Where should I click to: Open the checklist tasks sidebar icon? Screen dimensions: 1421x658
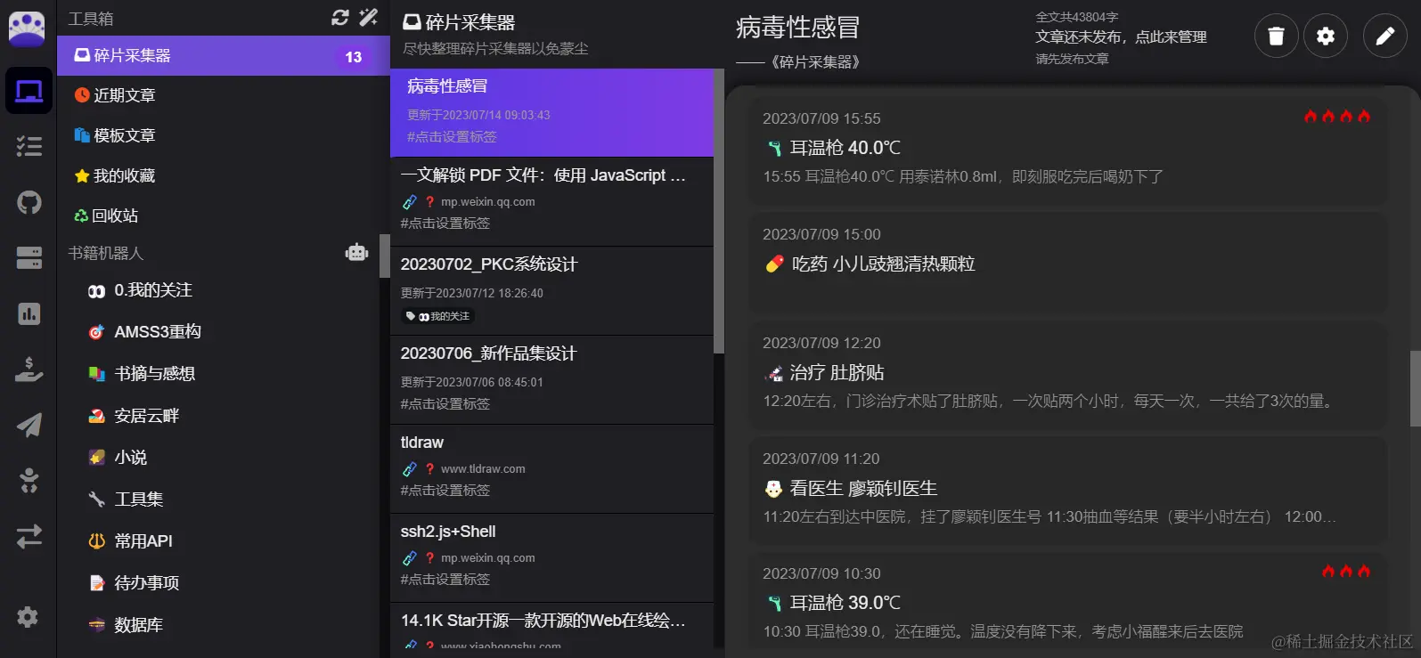click(29, 146)
